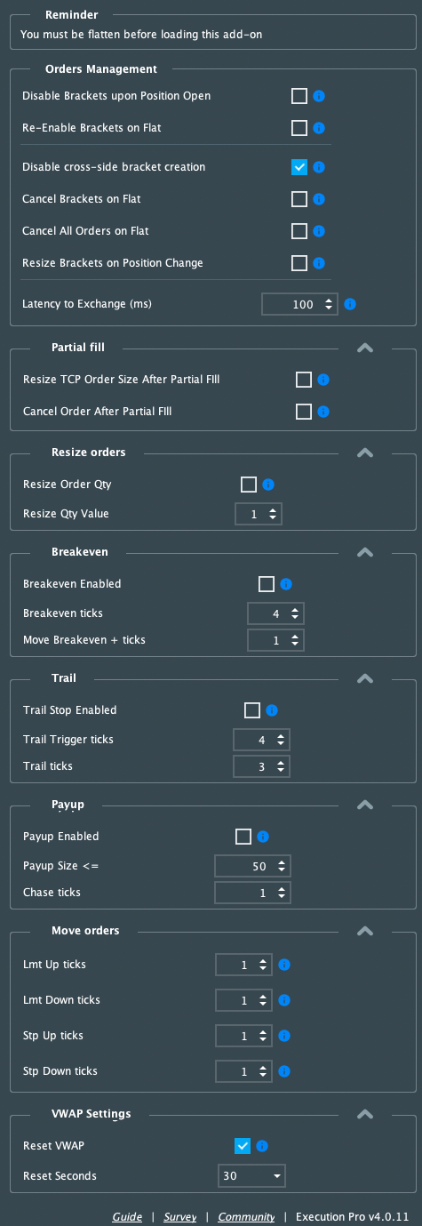Tick Cancel Order After Partial Fill checkbox
Screen dimensions: 422x1226
click(304, 412)
